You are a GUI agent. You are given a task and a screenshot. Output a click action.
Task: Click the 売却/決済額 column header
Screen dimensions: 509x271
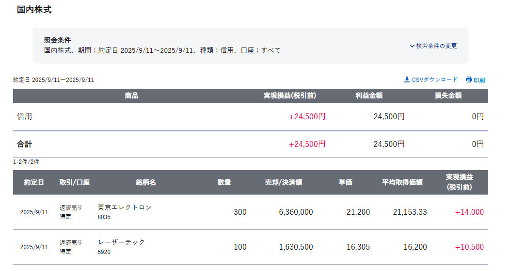pos(284,182)
